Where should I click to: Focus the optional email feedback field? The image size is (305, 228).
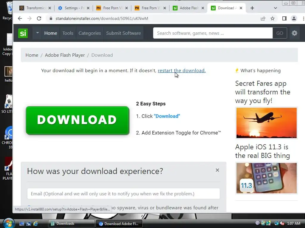[x=124, y=194]
